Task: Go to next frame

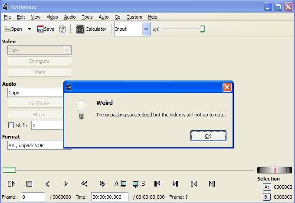Action: tap(66, 184)
